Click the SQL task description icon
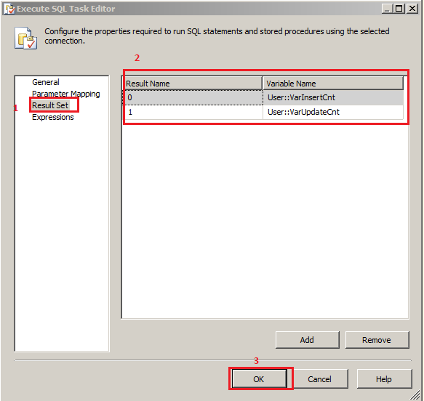 click(26, 38)
